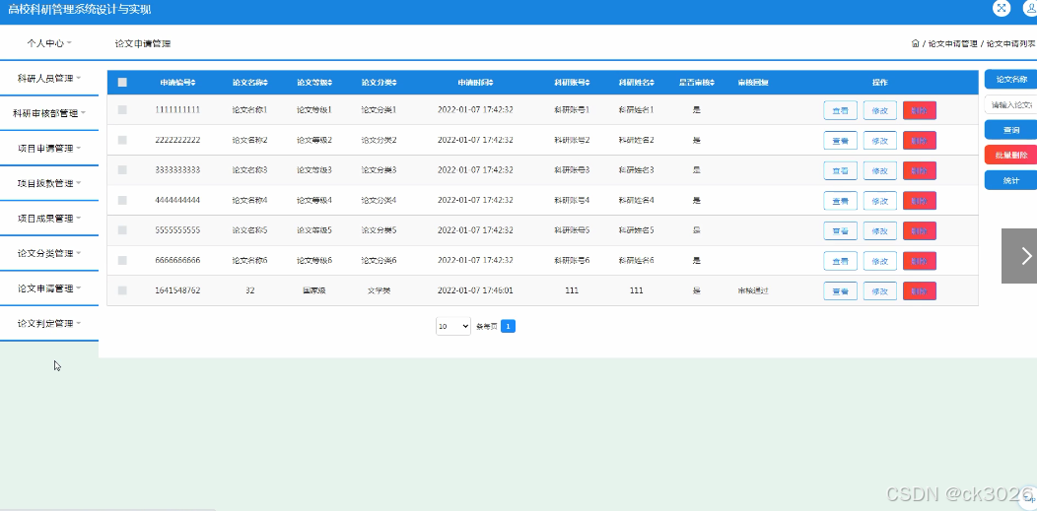Image resolution: width=1037 pixels, height=511 pixels.
Task: Expand 论文申请管理 sidebar menu
Action: click(49, 288)
